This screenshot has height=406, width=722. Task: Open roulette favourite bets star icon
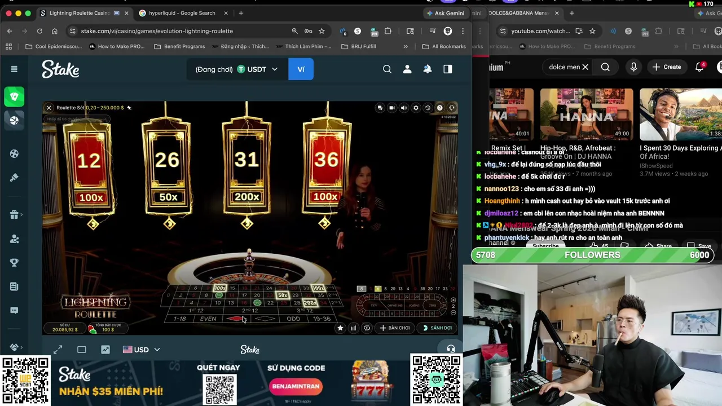point(340,328)
